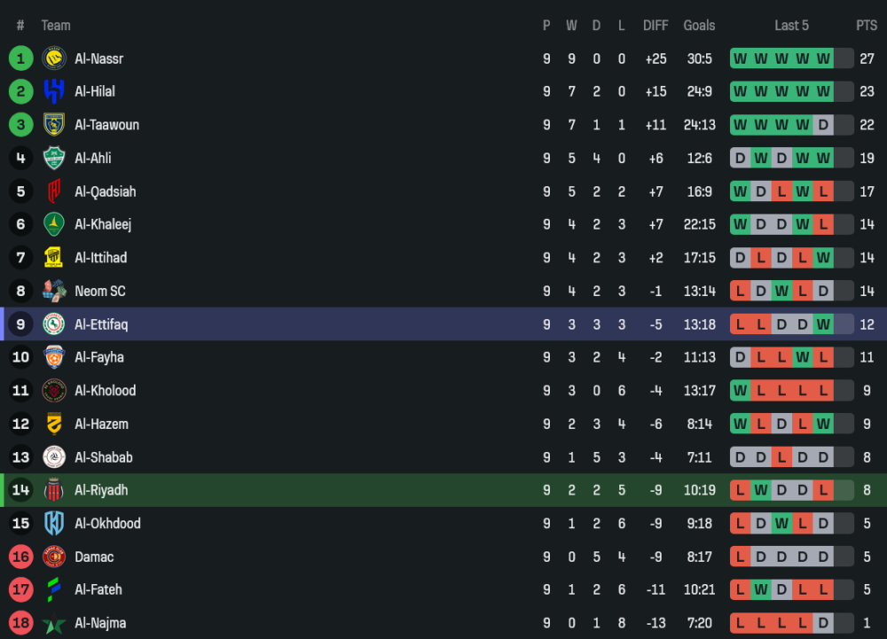Image resolution: width=887 pixels, height=639 pixels.
Task: Click Al-Shabab's red loss badge
Action: click(x=781, y=457)
